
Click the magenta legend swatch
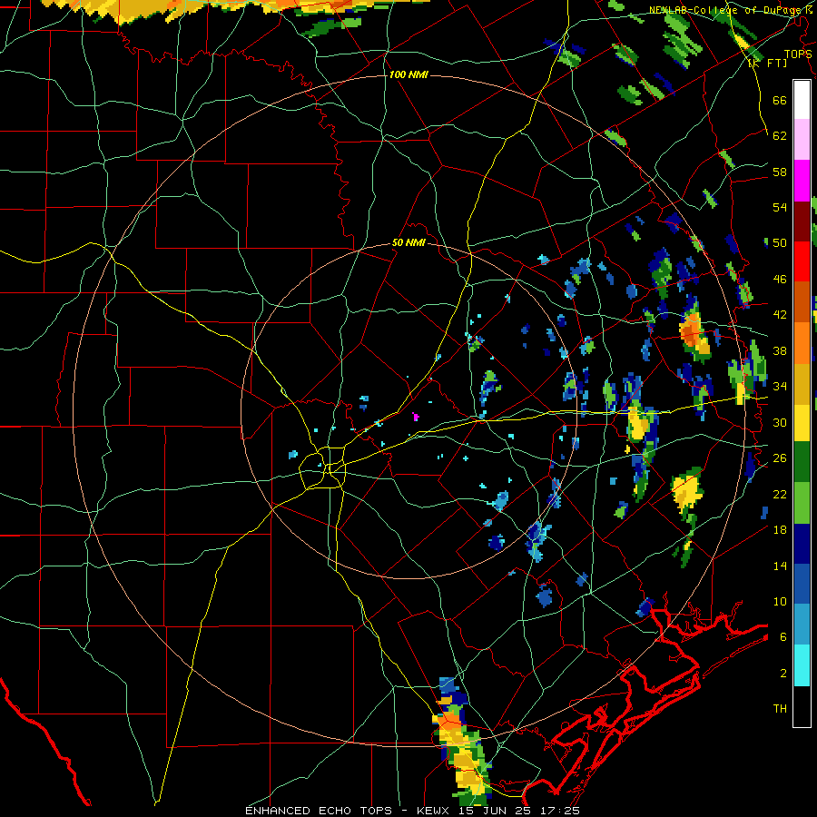coord(802,181)
